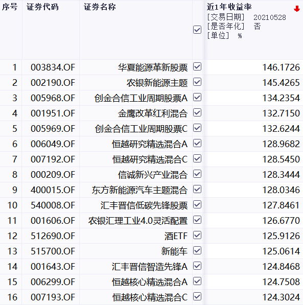The width and height of the screenshot is (303, 305).
Task: Select fund code 512690.OF
Action: (53, 236)
